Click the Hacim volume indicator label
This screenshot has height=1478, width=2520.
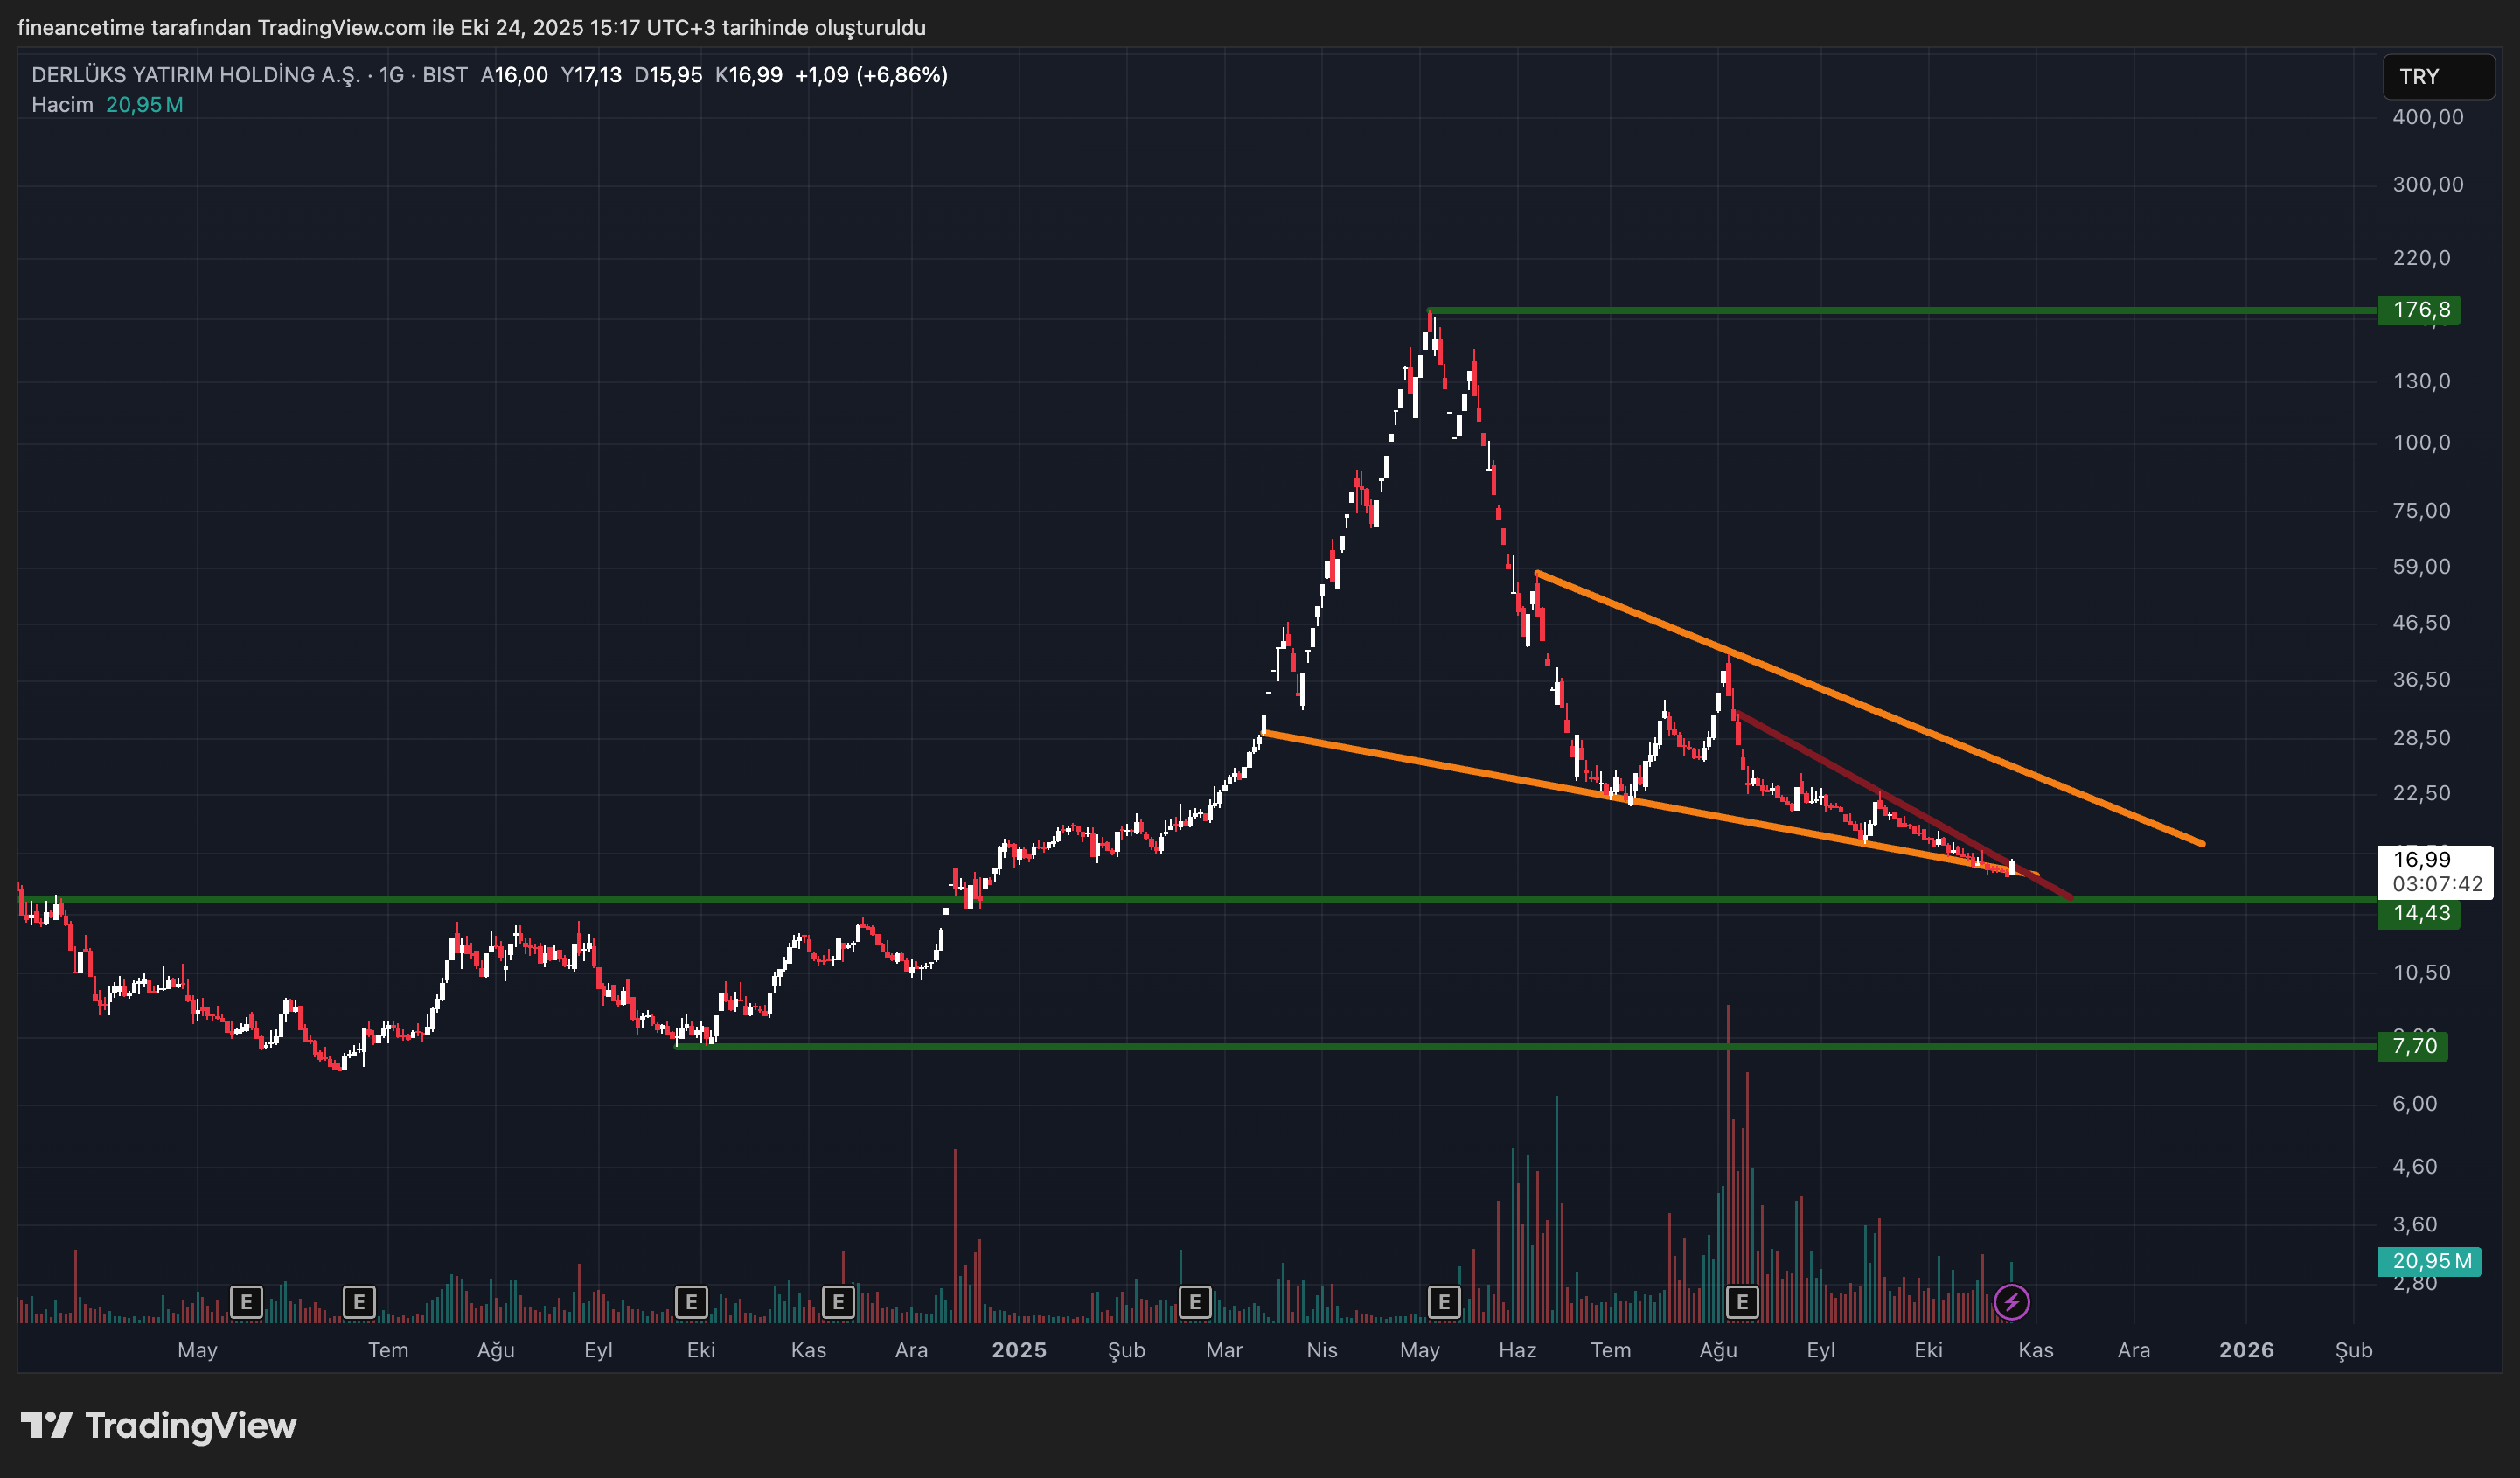coord(62,105)
